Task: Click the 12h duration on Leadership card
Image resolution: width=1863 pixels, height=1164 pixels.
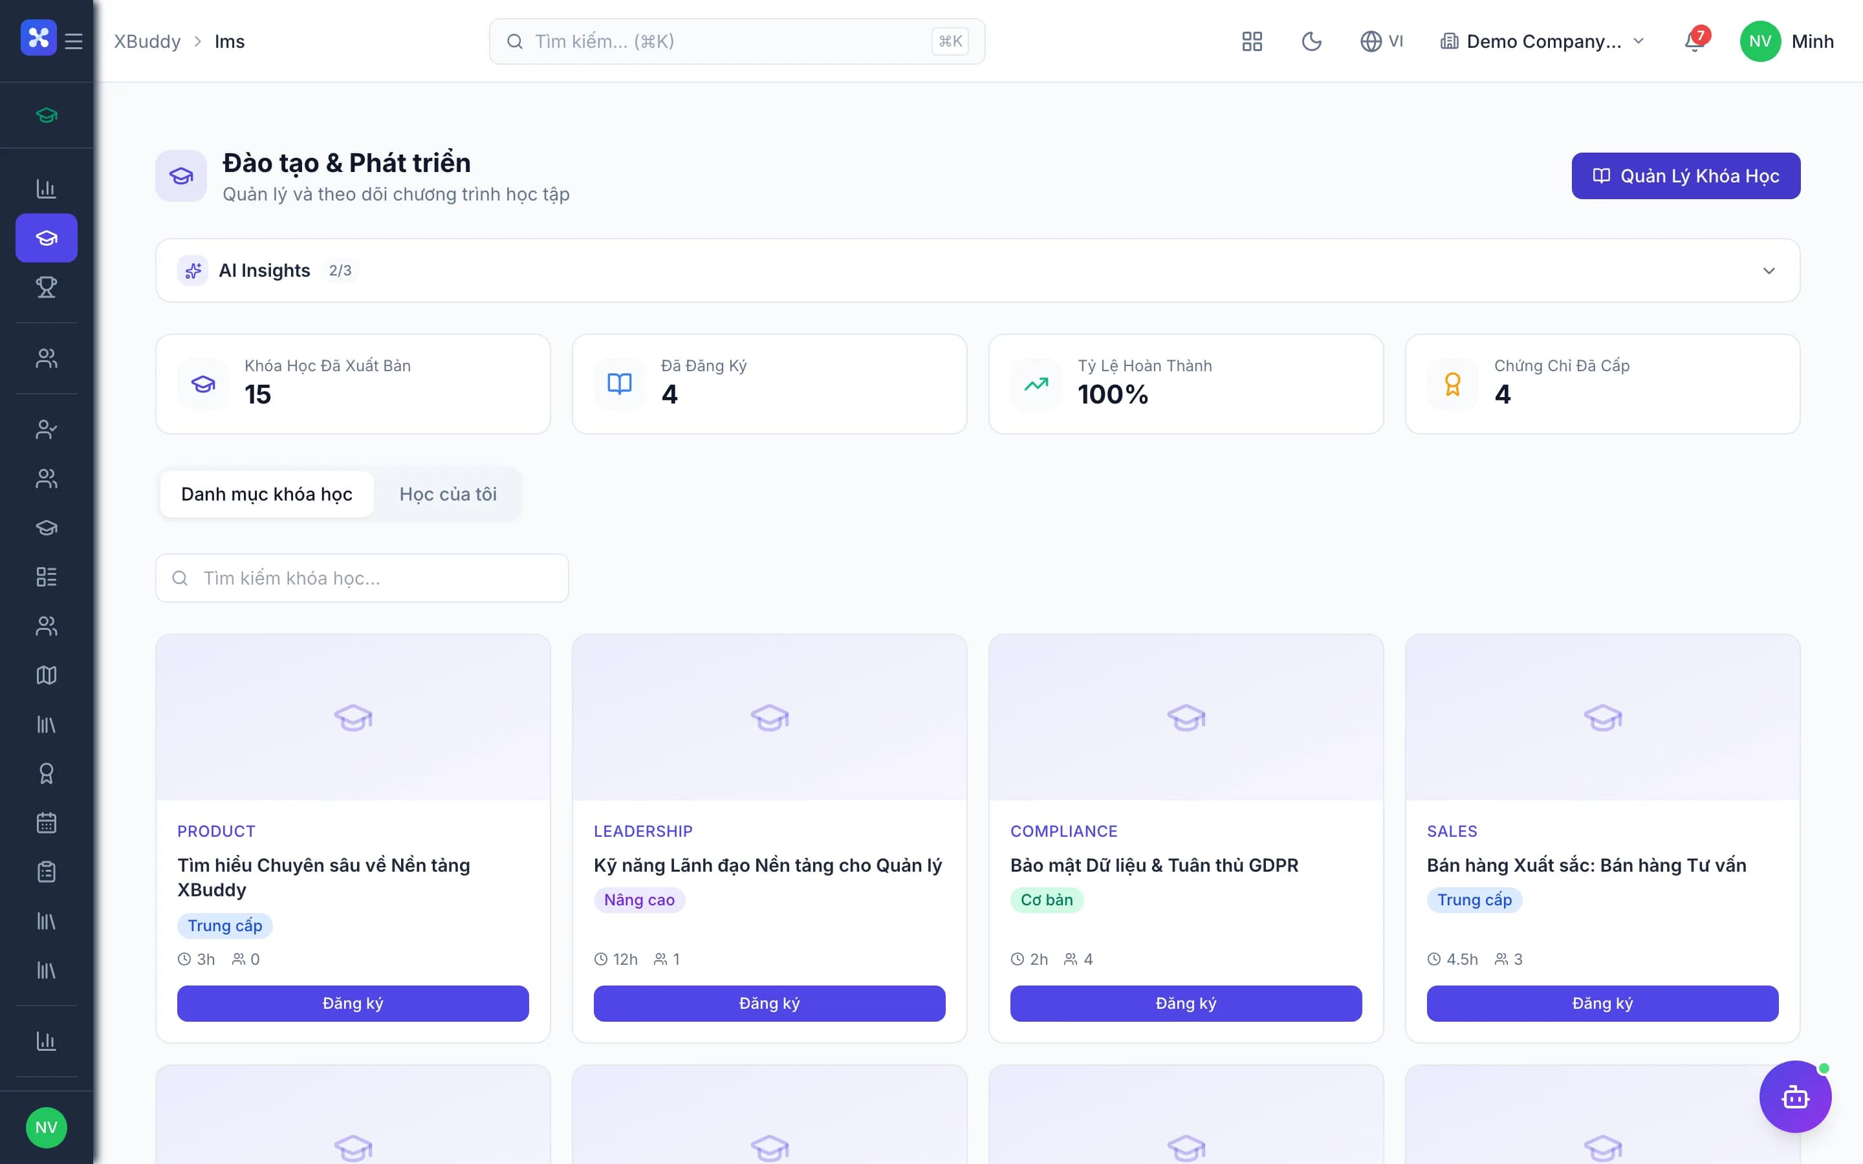Action: [x=616, y=959]
